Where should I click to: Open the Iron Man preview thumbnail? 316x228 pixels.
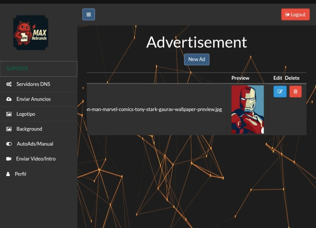point(248,109)
